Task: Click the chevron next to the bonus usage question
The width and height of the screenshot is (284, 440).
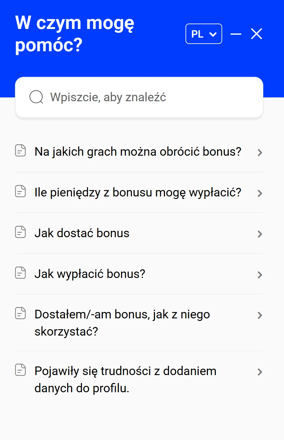Action: click(260, 316)
